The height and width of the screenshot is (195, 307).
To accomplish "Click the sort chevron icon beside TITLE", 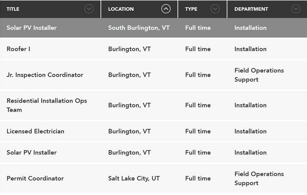I will tap(89, 9).
